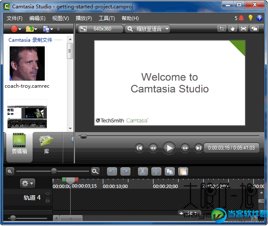Open the 视图(V) menu

coord(61,18)
